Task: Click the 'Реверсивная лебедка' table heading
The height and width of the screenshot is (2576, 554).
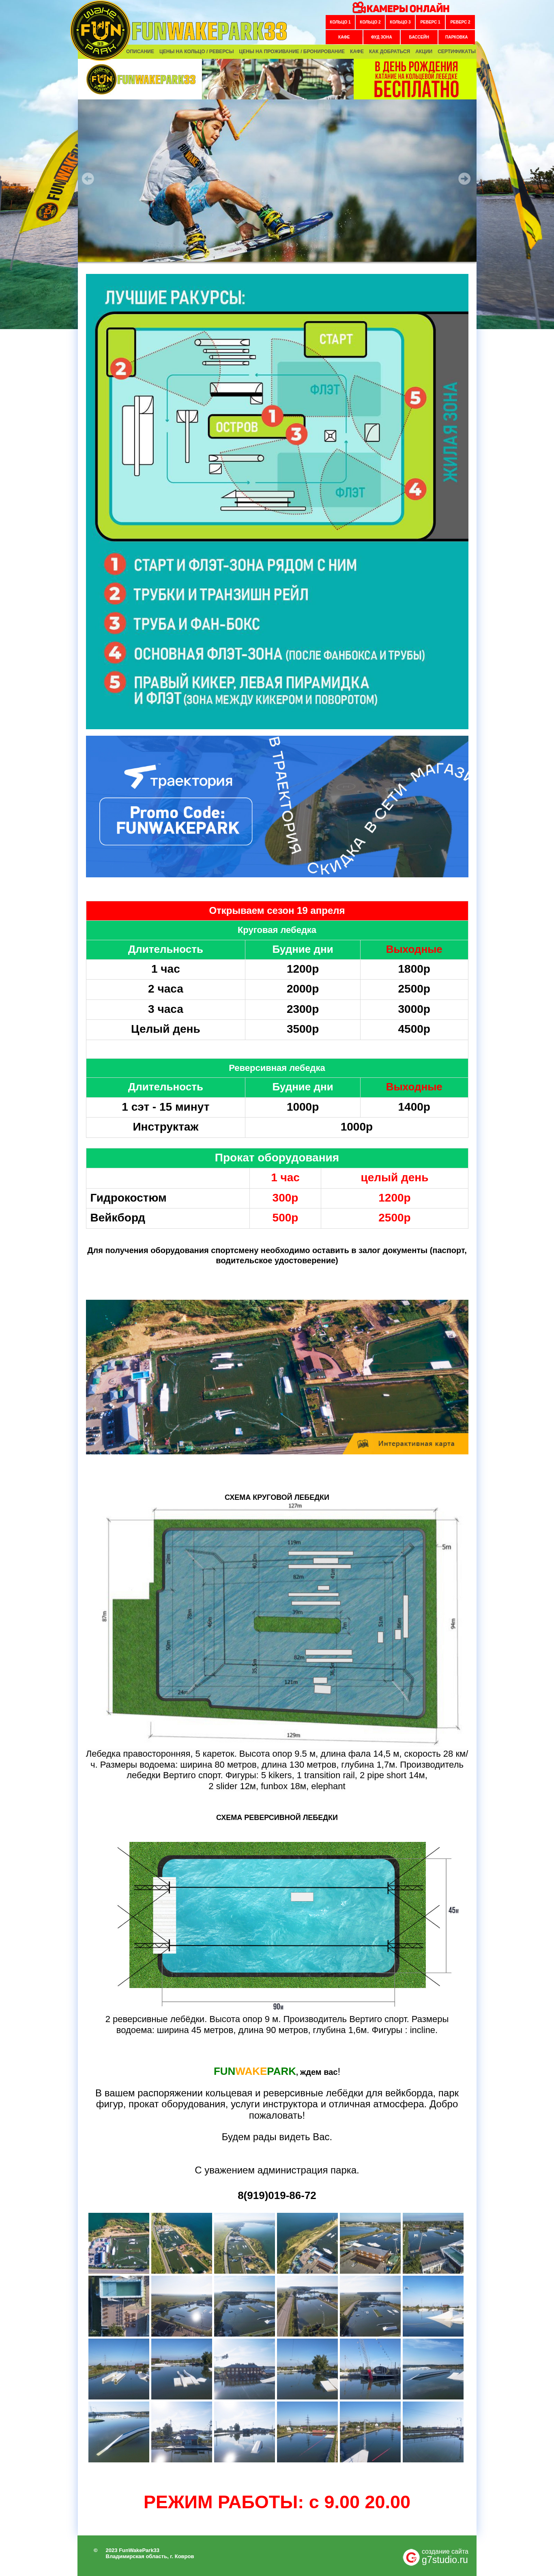Action: pos(277,1068)
